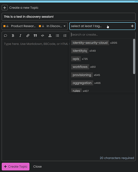Toggle bold formatting in the editor toolbar
The height and width of the screenshot is (172, 138).
(13, 36)
